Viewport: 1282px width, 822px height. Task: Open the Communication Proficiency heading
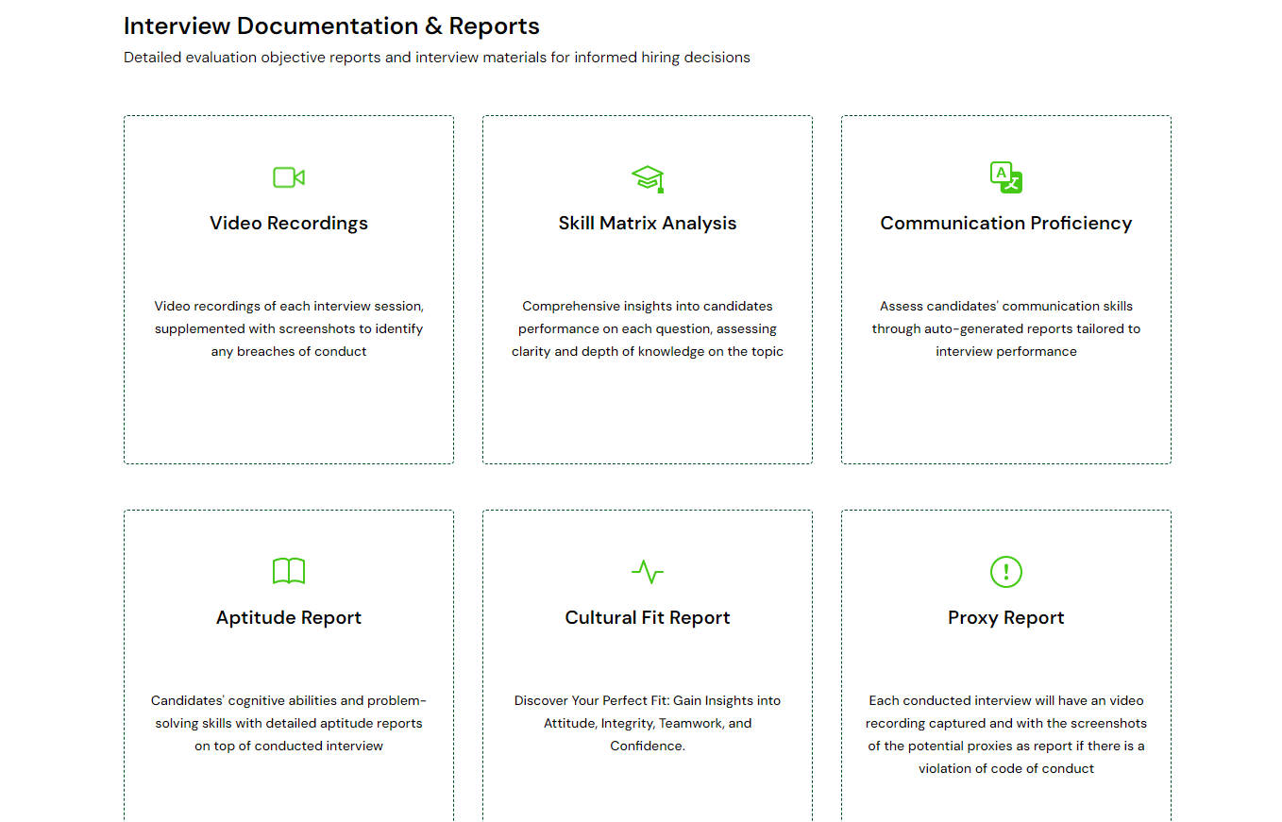1005,224
